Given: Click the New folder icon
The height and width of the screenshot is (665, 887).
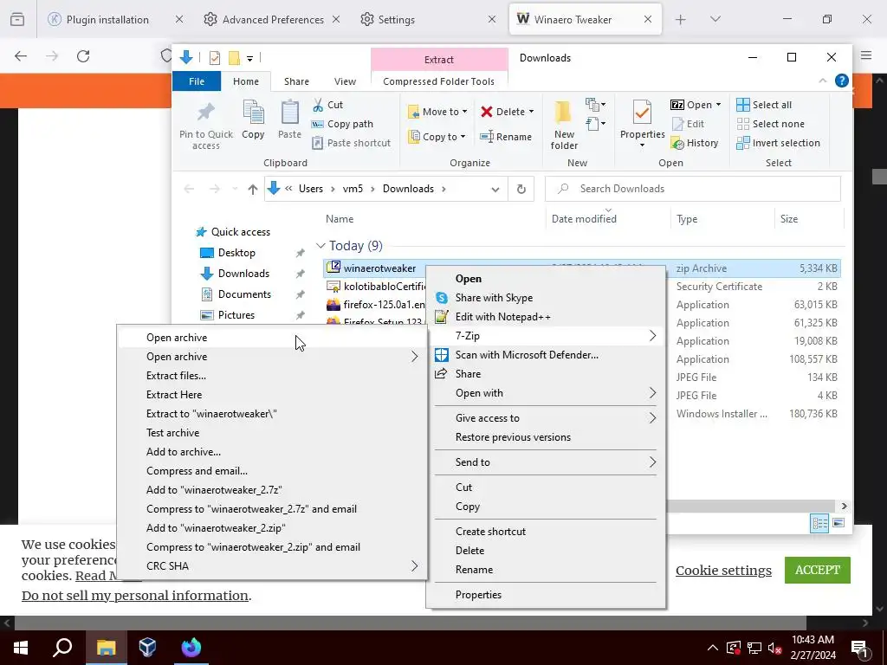Looking at the screenshot, I should [x=564, y=126].
